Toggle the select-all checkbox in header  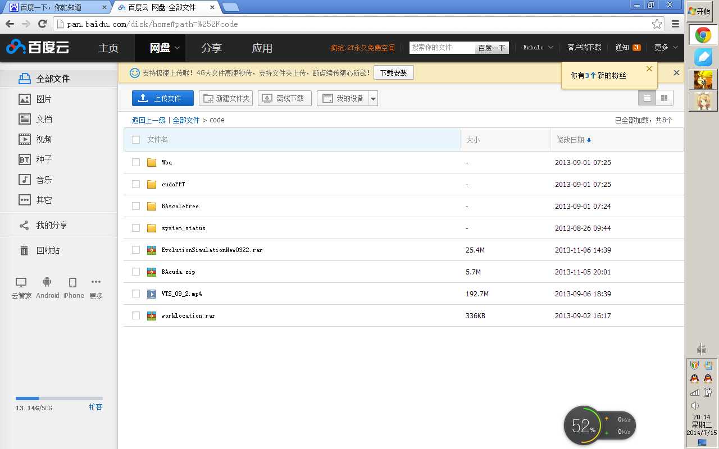136,140
